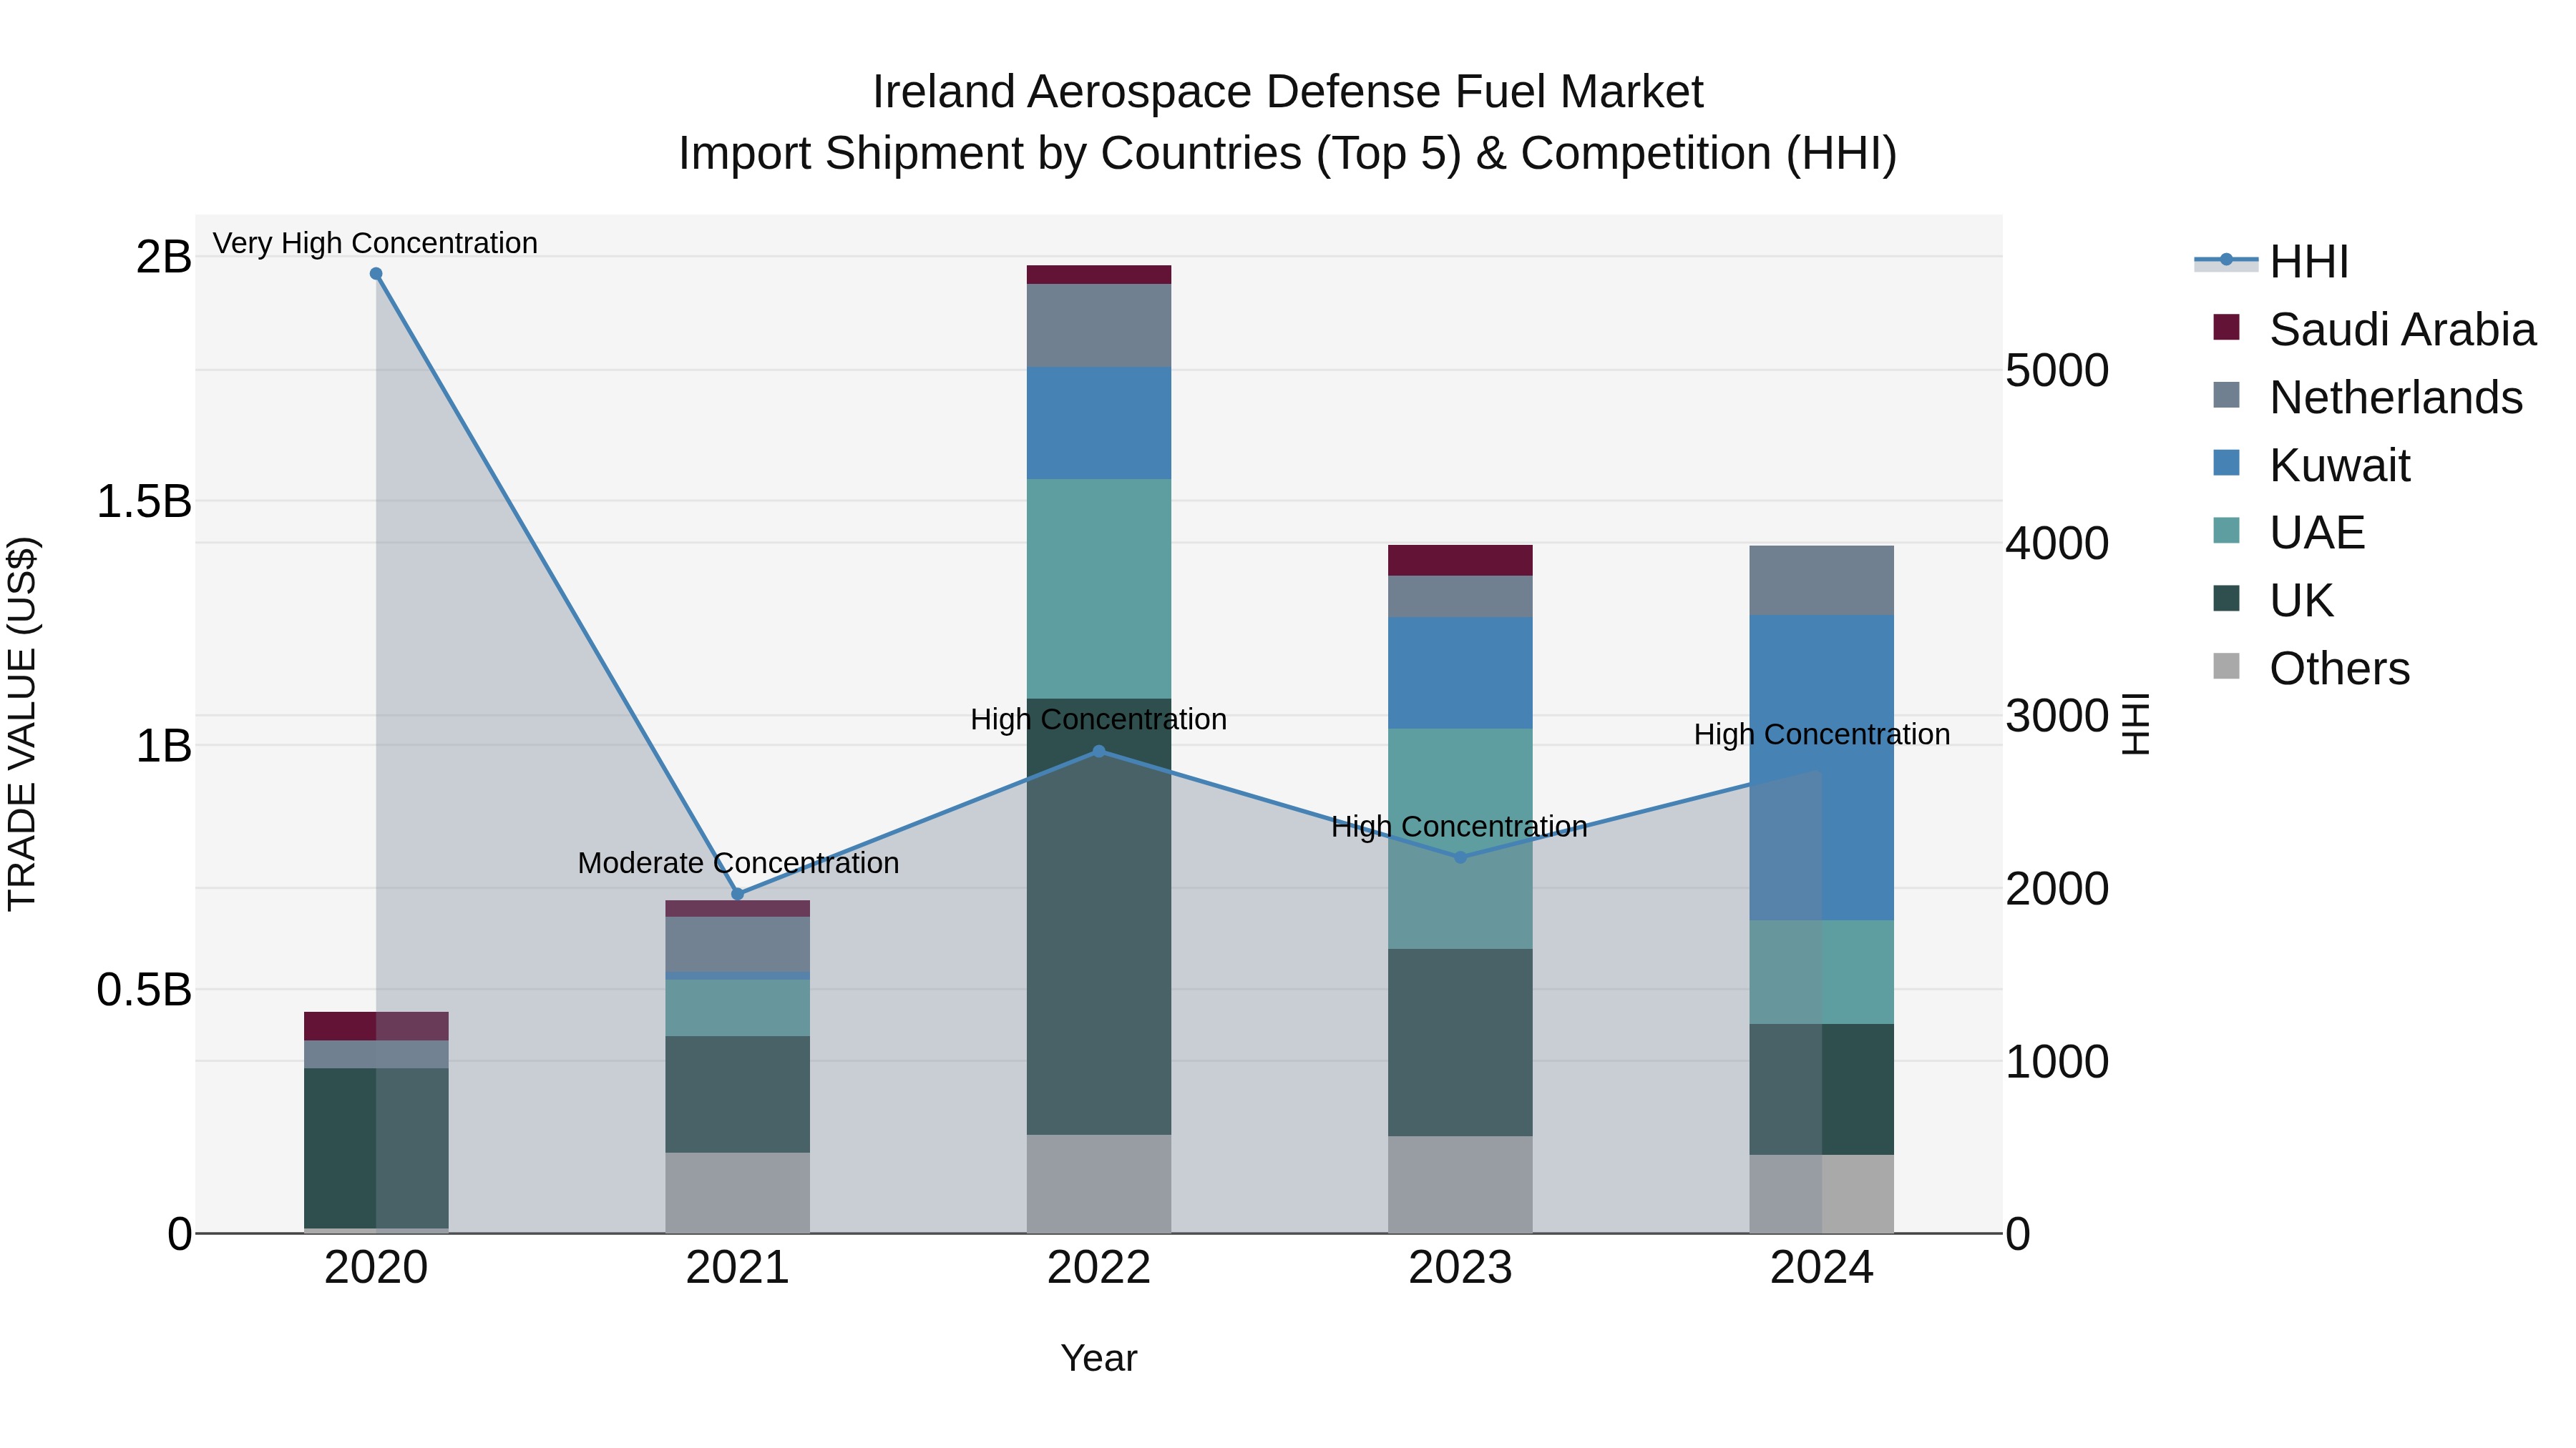This screenshot has height=1448, width=2576.
Task: Click the Netherlands legend label
Action: tap(2396, 398)
